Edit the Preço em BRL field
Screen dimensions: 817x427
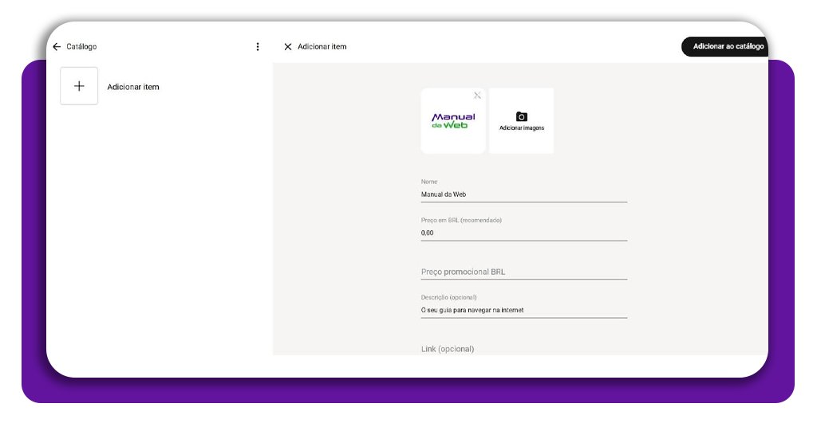click(523, 233)
